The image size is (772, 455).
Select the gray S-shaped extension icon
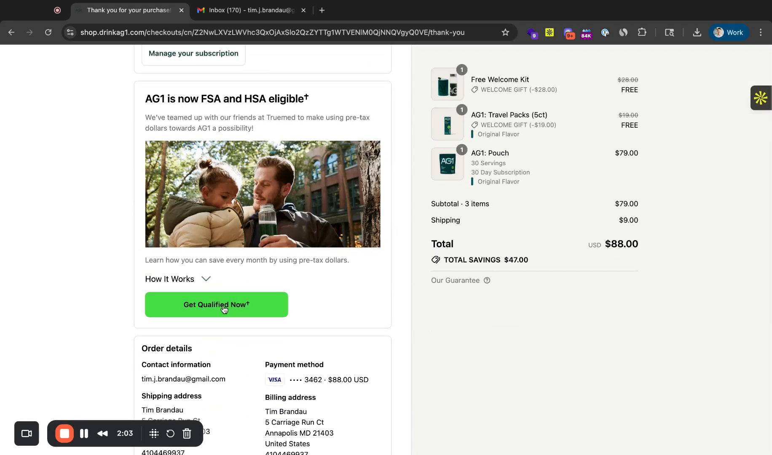623,32
